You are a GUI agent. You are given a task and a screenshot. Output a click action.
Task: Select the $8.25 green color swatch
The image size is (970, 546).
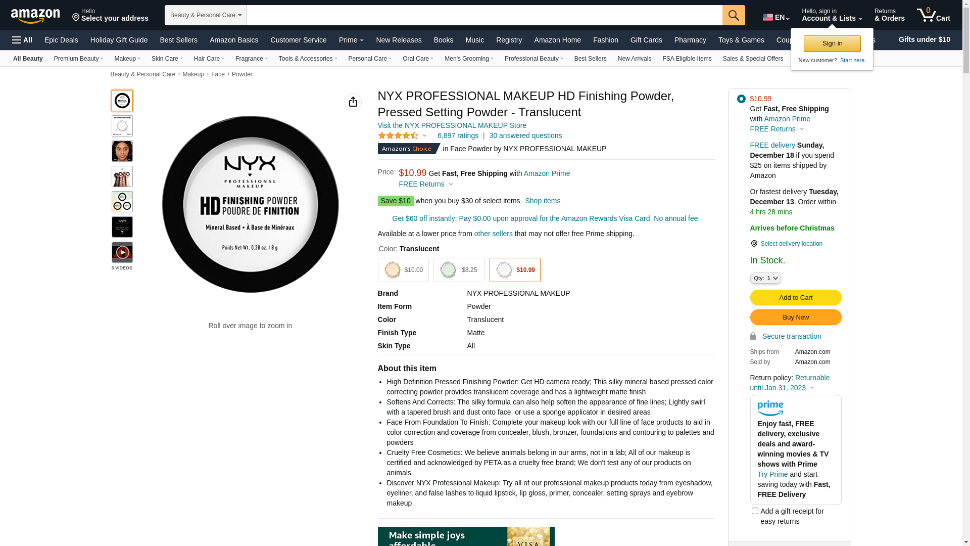pyautogui.click(x=459, y=270)
